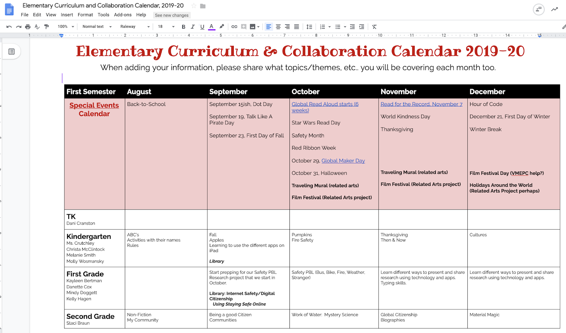Open the document outline panel icon

point(12,51)
